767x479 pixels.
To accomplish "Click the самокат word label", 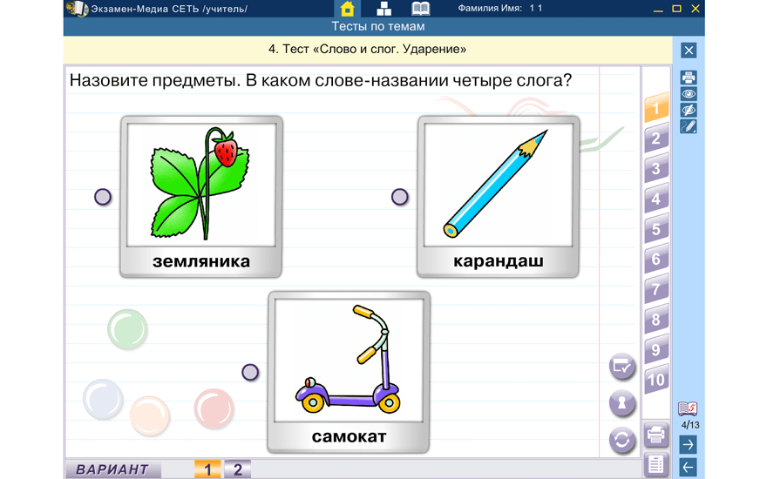I will coord(349,436).
